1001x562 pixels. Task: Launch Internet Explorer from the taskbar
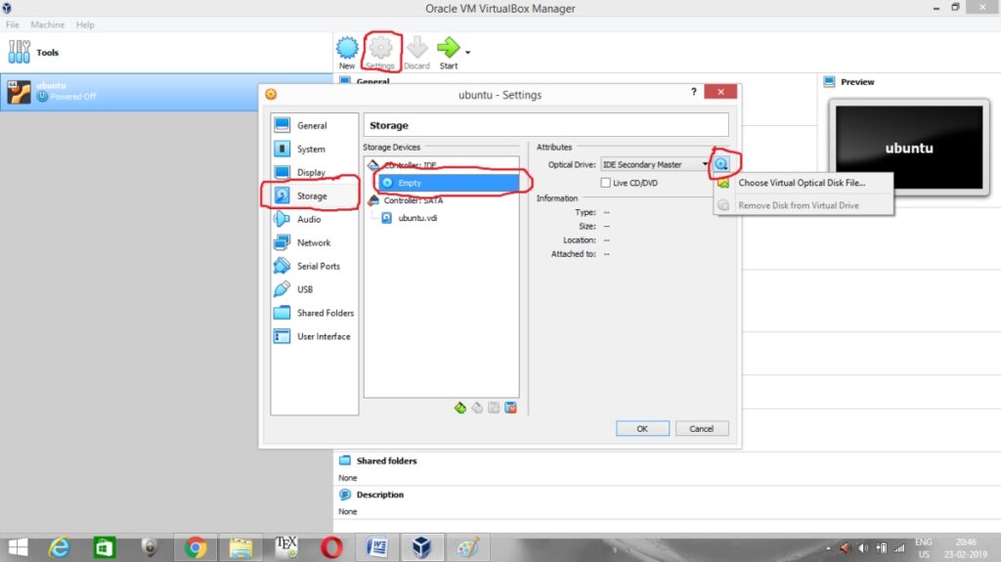click(60, 547)
